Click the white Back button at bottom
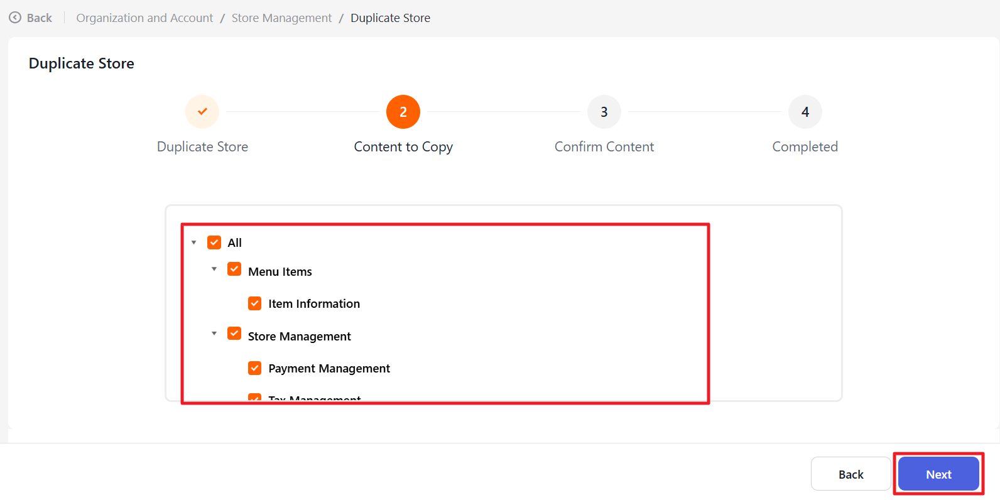 851,474
